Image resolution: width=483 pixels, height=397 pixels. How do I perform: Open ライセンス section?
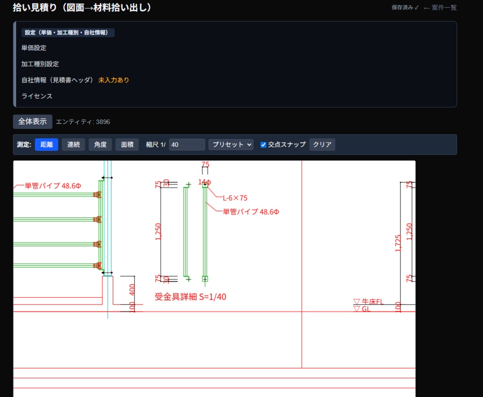(x=37, y=96)
